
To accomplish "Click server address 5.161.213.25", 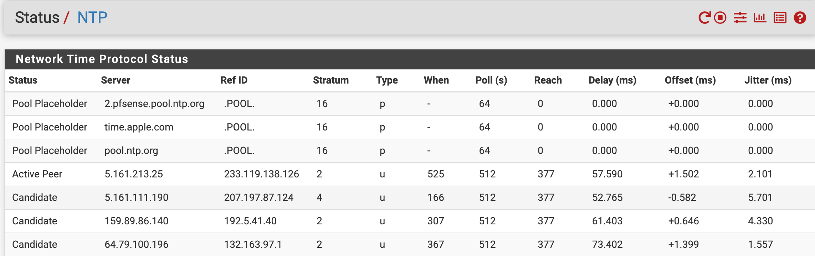I will coord(134,174).
